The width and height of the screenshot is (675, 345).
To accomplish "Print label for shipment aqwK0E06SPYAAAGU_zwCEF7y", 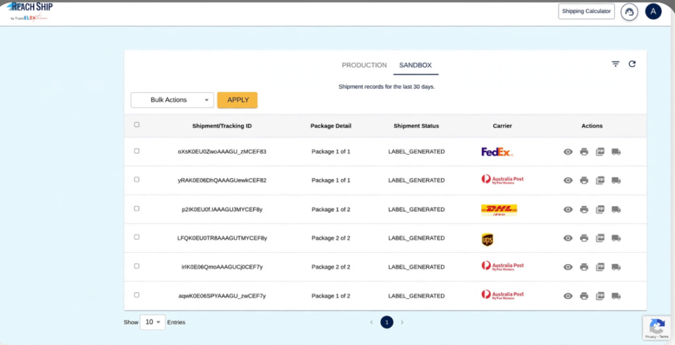I will (x=584, y=296).
